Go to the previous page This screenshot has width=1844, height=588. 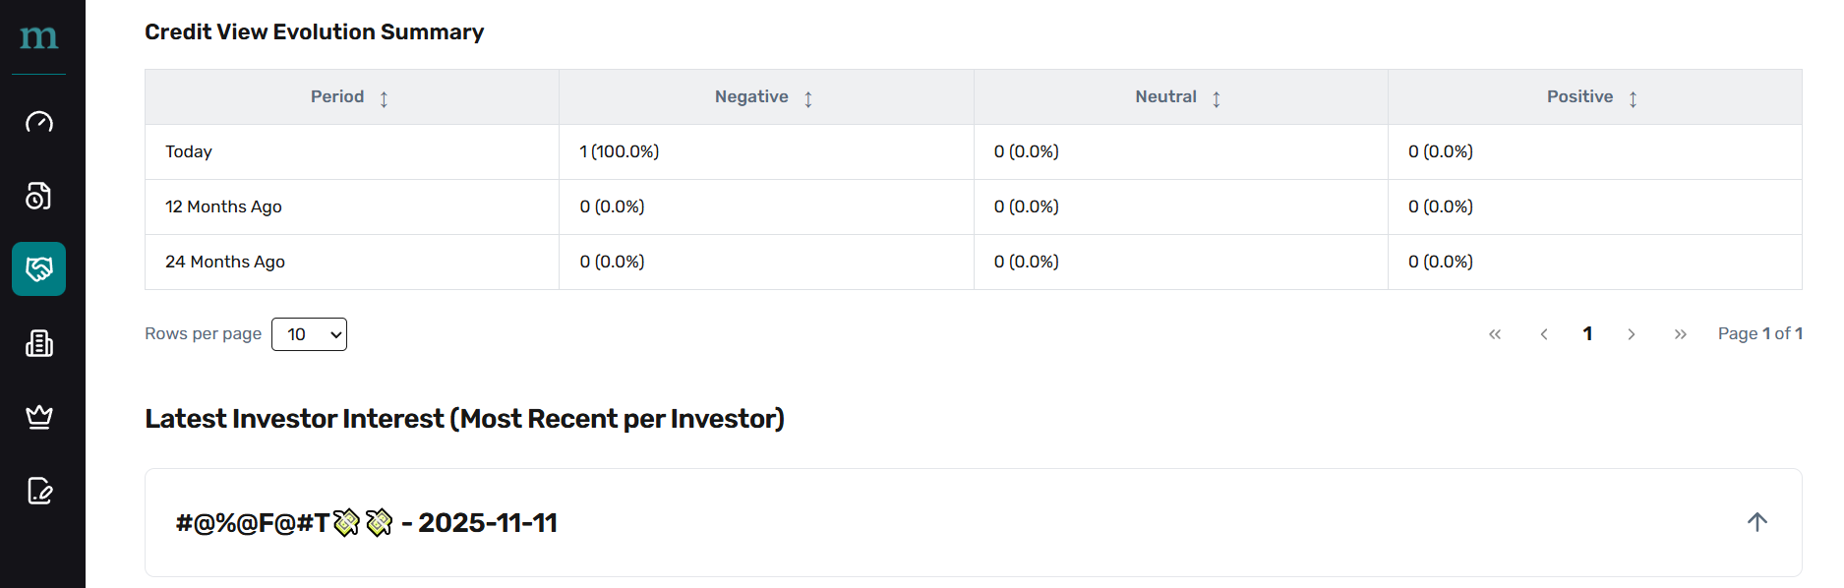point(1544,334)
